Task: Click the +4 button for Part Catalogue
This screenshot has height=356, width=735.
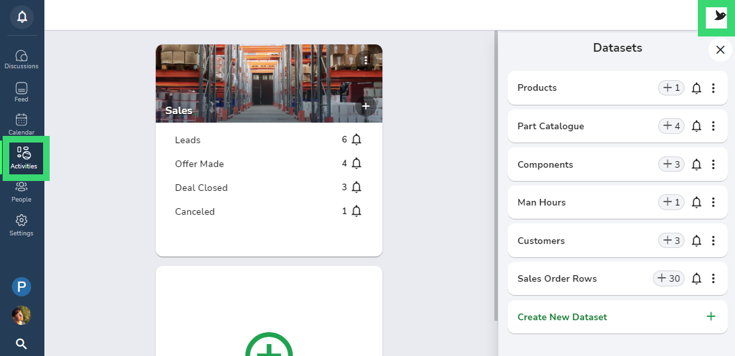Action: 671,126
